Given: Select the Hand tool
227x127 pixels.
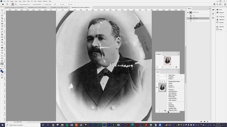Looking at the screenshot, I should click(2, 61).
